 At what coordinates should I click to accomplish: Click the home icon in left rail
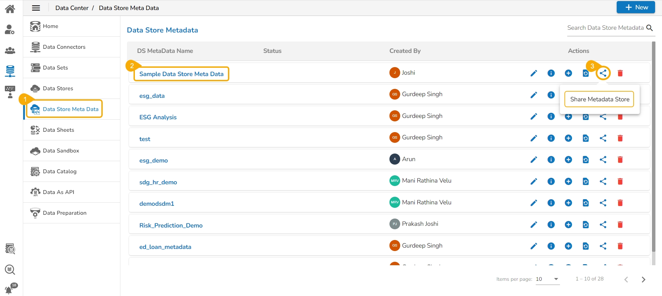(x=10, y=9)
